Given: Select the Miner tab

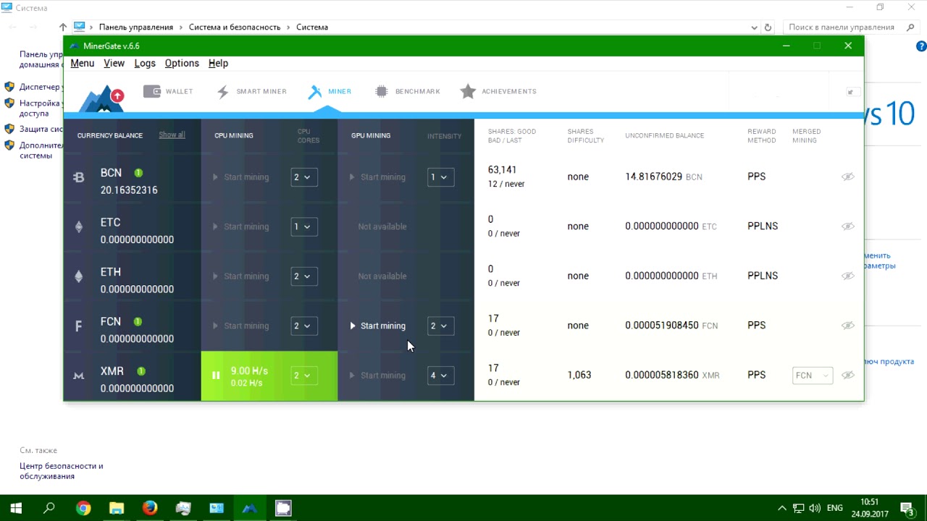Looking at the screenshot, I should (330, 91).
